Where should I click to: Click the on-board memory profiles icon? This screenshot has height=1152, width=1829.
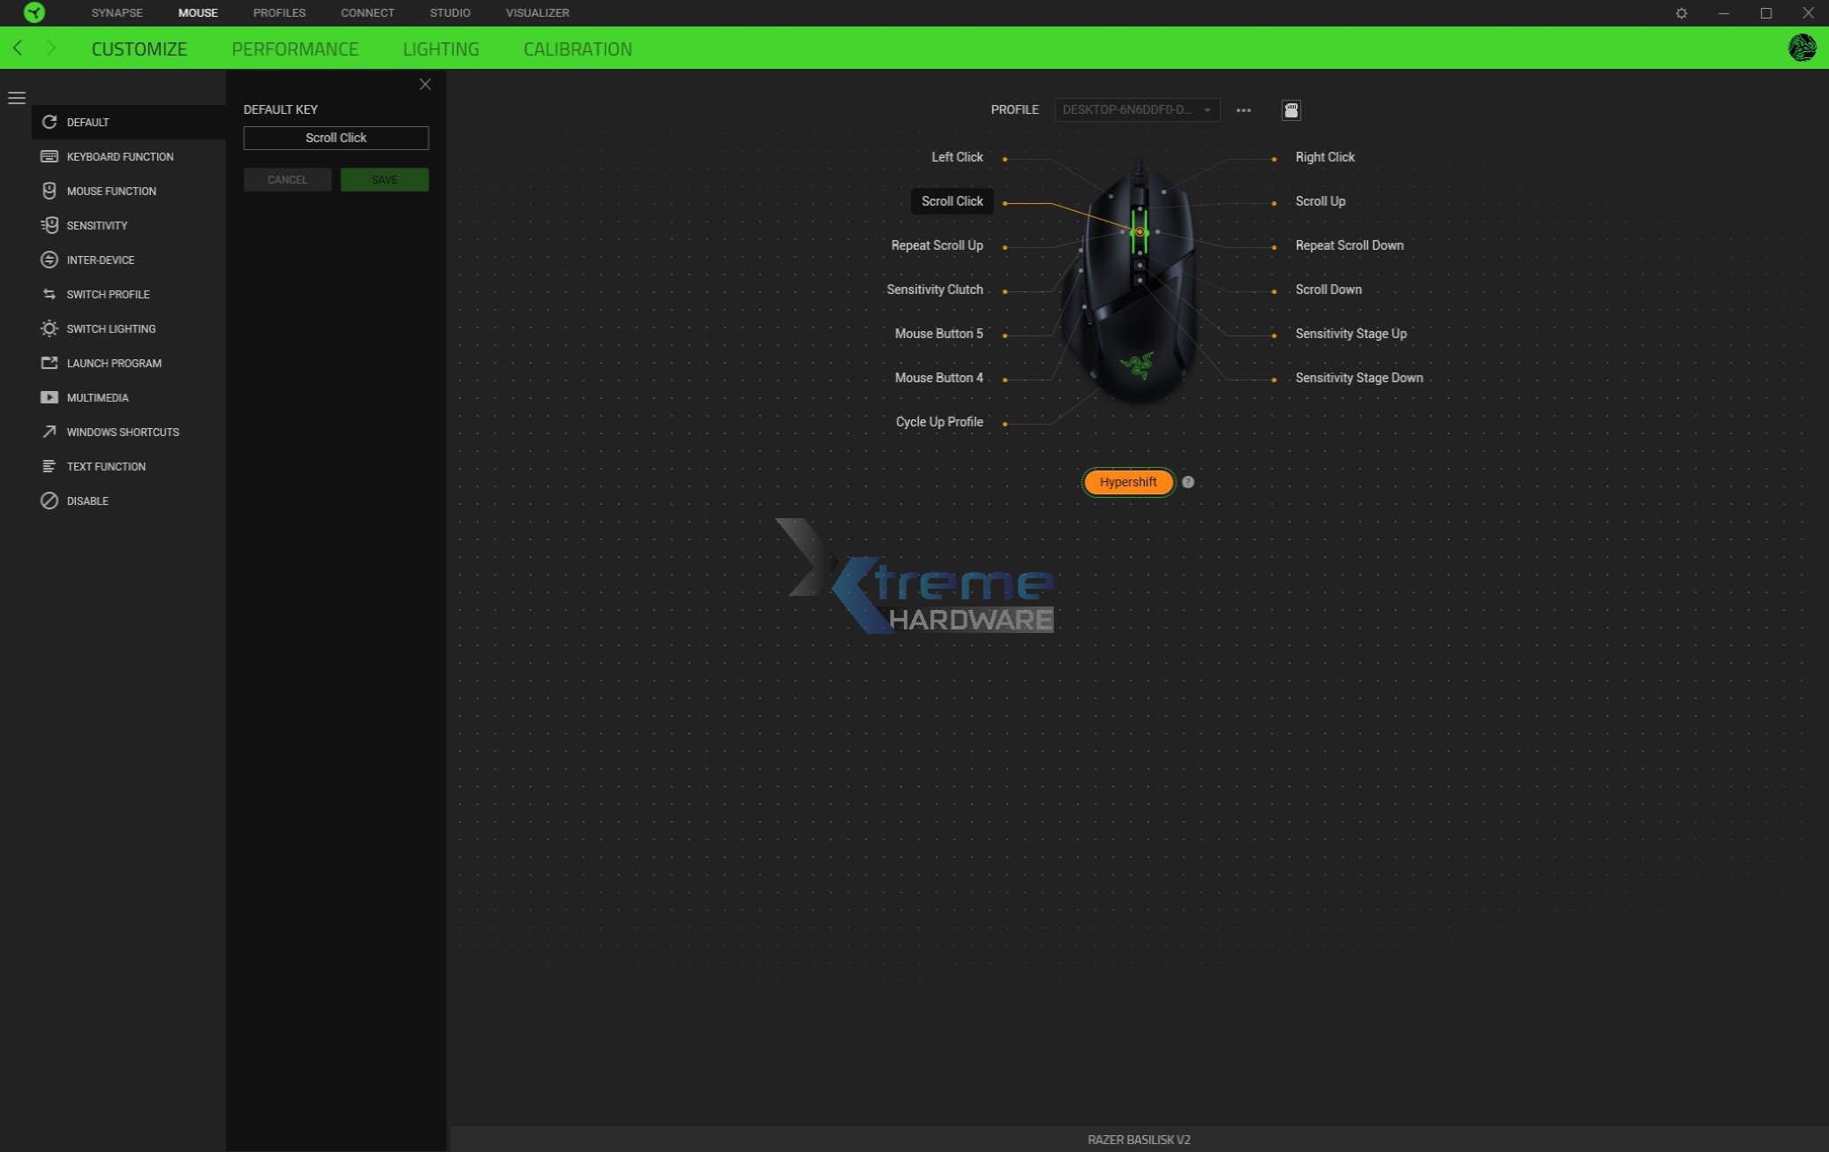coord(1291,109)
